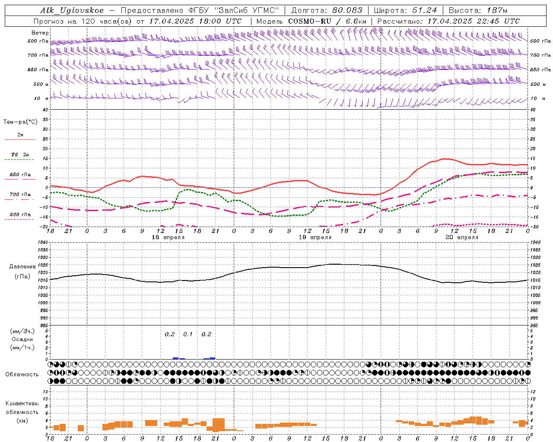The width and height of the screenshot is (553, 442).
Task: Click the '(мм/3ч.)' precipitation unit label
Action: 22,331
